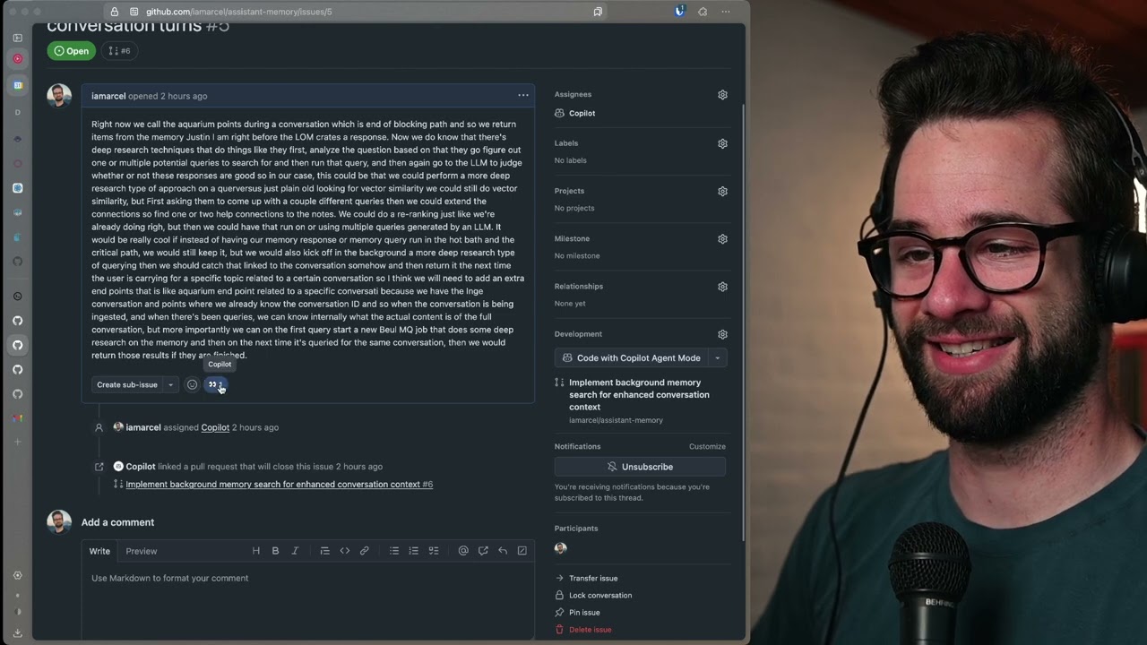Click the page's vertical scrollbar

[742, 322]
